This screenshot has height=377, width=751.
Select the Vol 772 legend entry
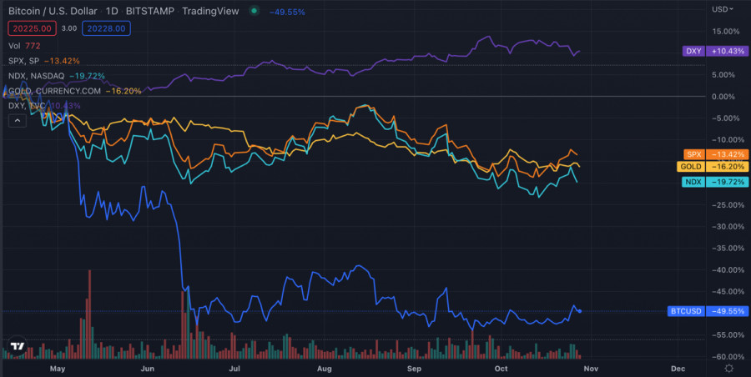coord(24,46)
